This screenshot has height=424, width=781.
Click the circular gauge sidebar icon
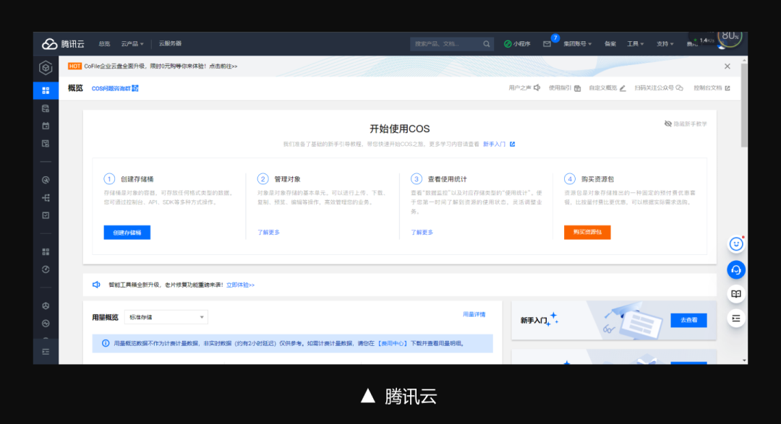point(46,269)
